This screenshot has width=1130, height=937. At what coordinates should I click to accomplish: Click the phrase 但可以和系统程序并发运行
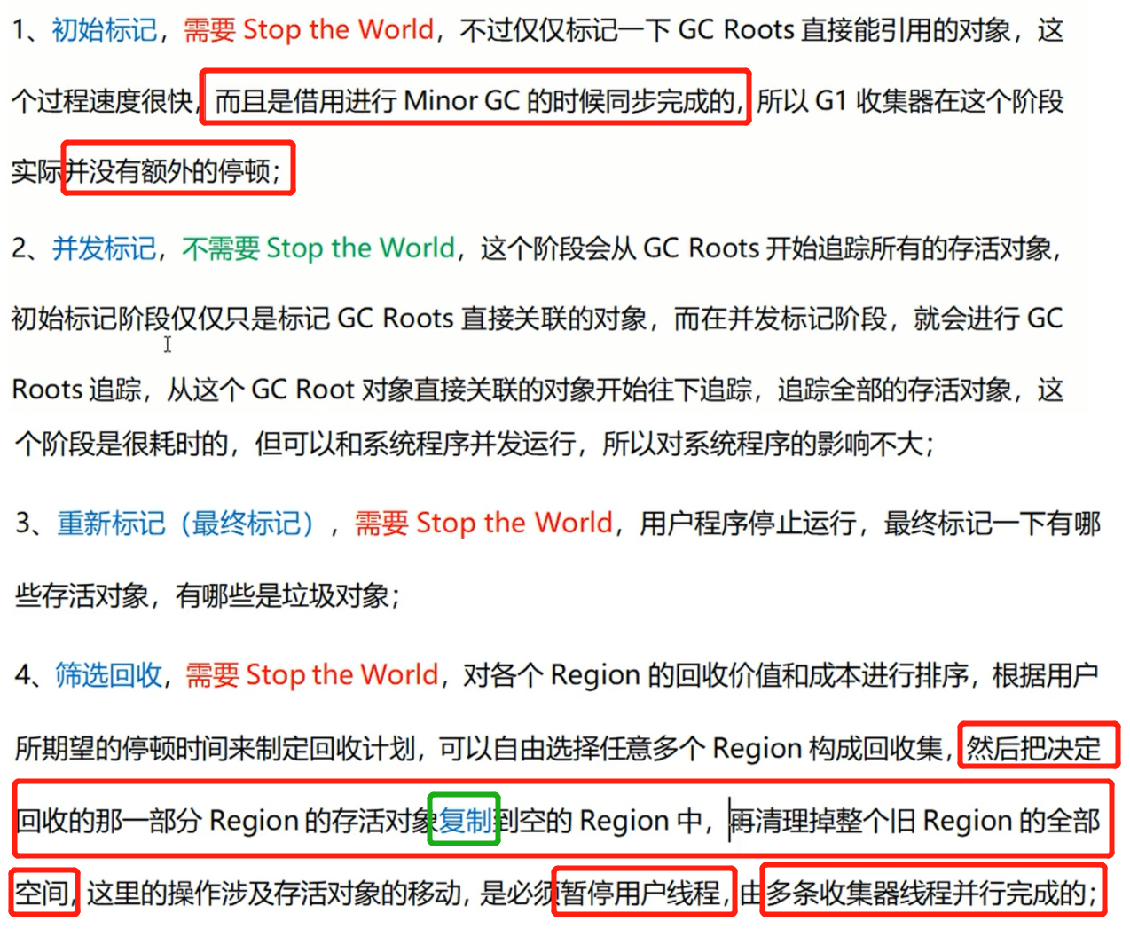[415, 443]
